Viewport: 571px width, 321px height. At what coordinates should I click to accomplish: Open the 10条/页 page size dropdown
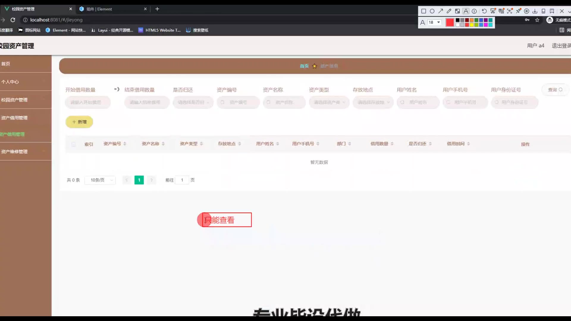(x=100, y=180)
